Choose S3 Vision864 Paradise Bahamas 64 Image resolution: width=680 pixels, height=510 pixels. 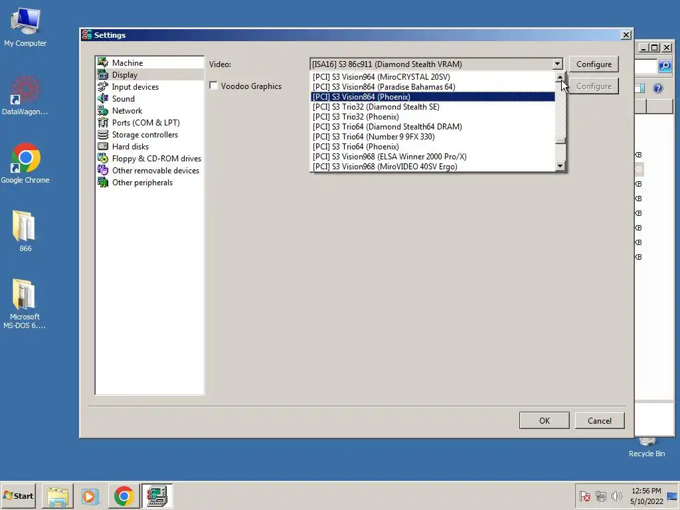point(433,87)
